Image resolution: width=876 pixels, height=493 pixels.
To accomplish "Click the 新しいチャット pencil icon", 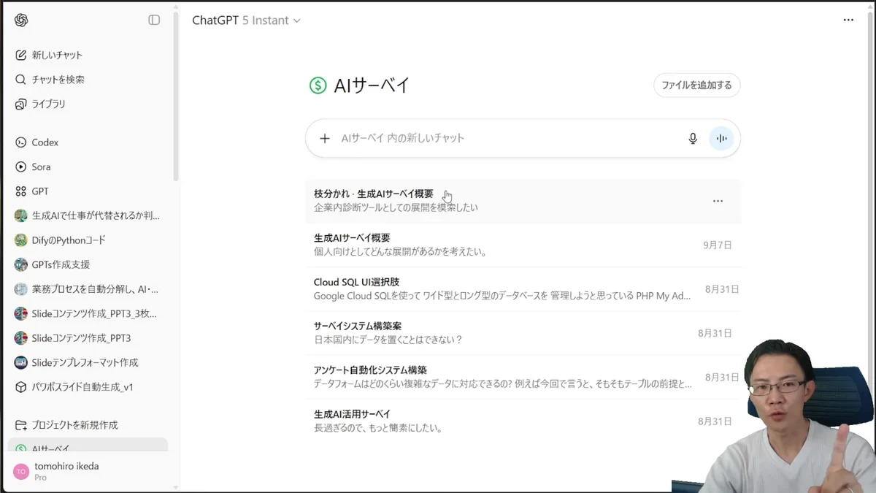I will pyautogui.click(x=20, y=55).
